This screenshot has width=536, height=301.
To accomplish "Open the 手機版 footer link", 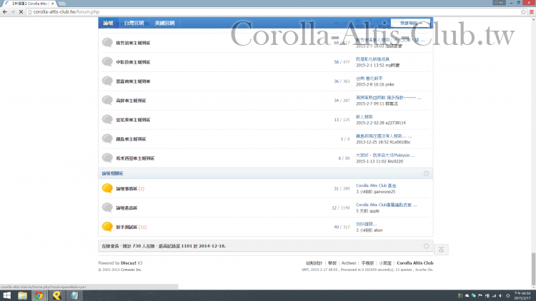I will (367, 263).
